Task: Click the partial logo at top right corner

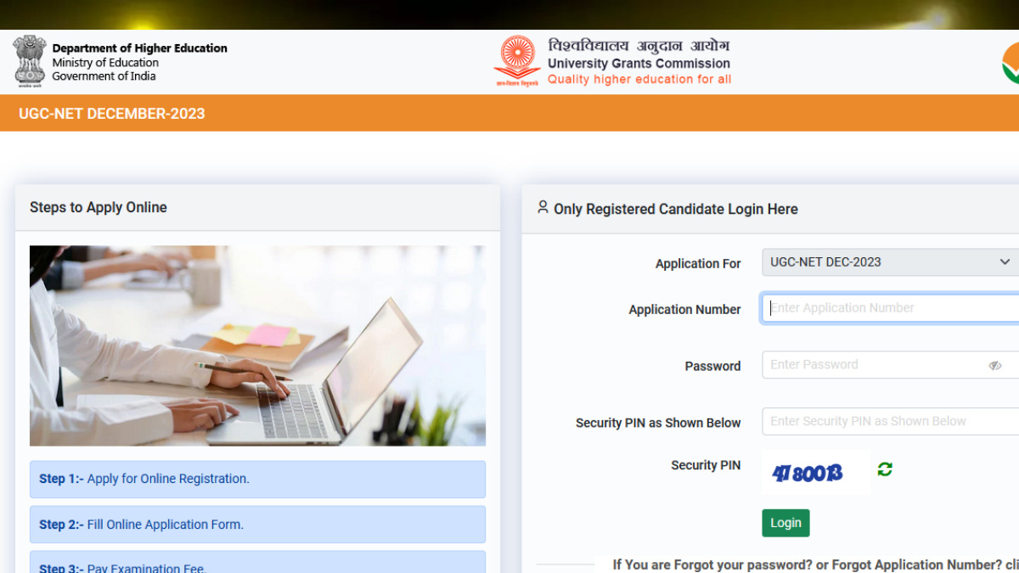Action: point(1010,62)
